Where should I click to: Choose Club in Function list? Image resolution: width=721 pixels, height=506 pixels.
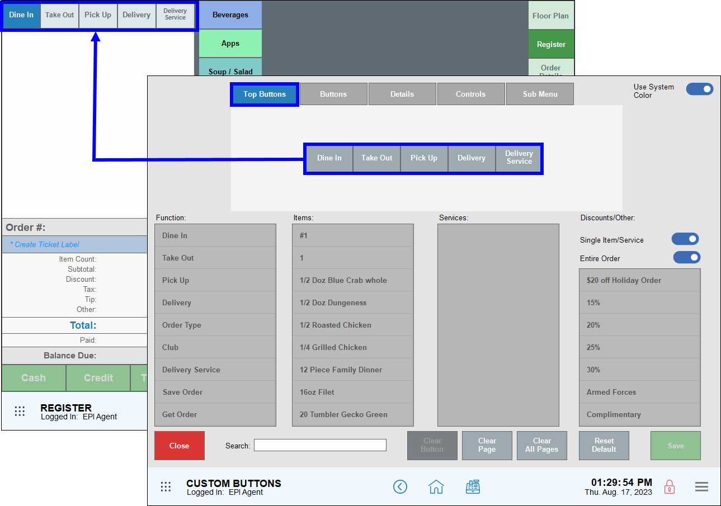click(215, 347)
